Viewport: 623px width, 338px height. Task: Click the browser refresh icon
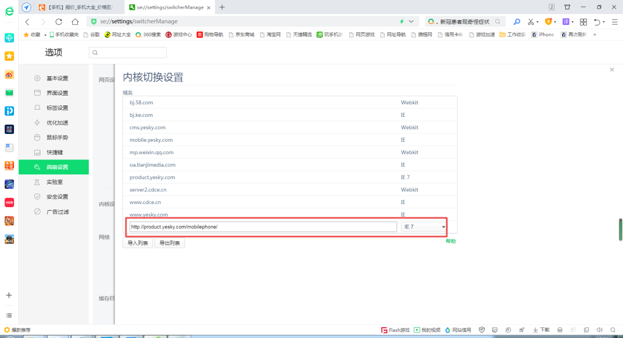(59, 22)
